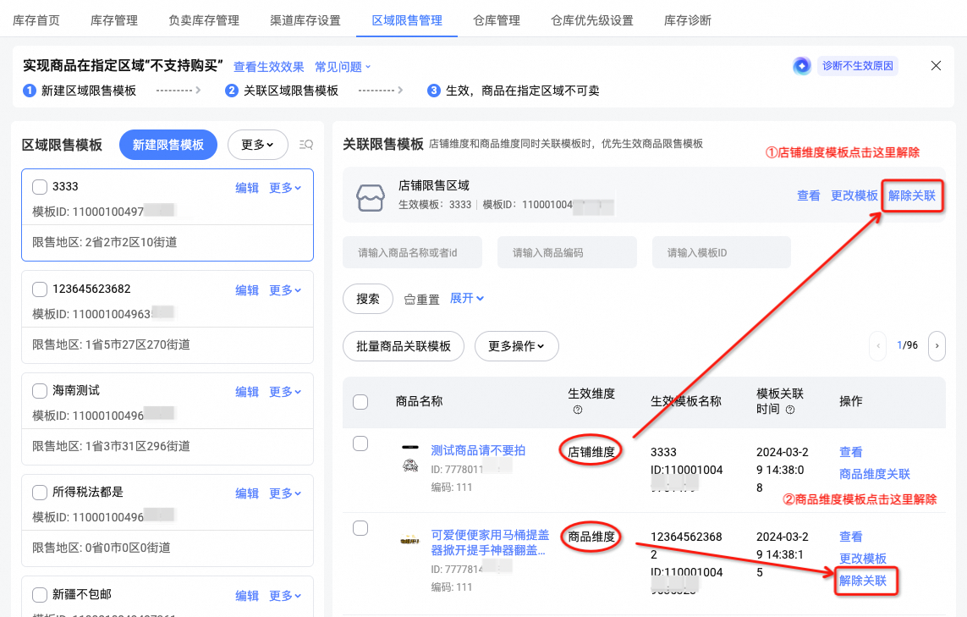Switch to 负卖库存管理 tab
The width and height of the screenshot is (967, 617).
tap(204, 20)
